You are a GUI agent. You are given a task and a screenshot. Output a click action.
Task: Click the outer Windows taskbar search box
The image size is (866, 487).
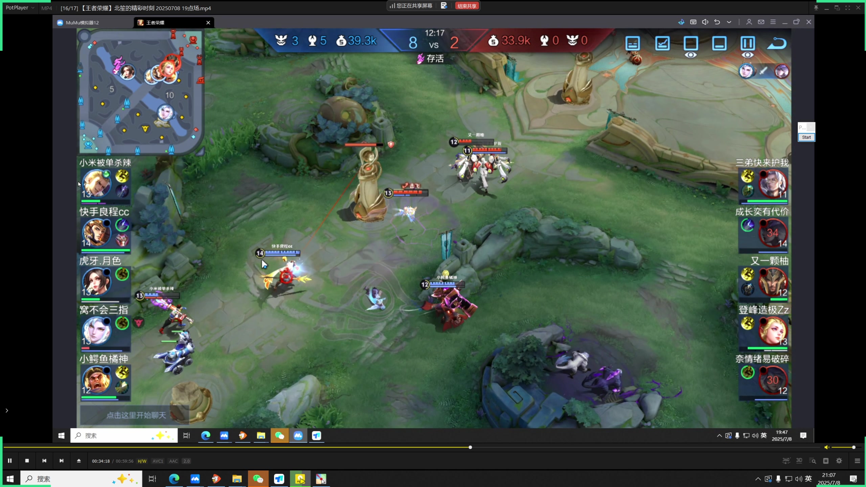pos(81,479)
